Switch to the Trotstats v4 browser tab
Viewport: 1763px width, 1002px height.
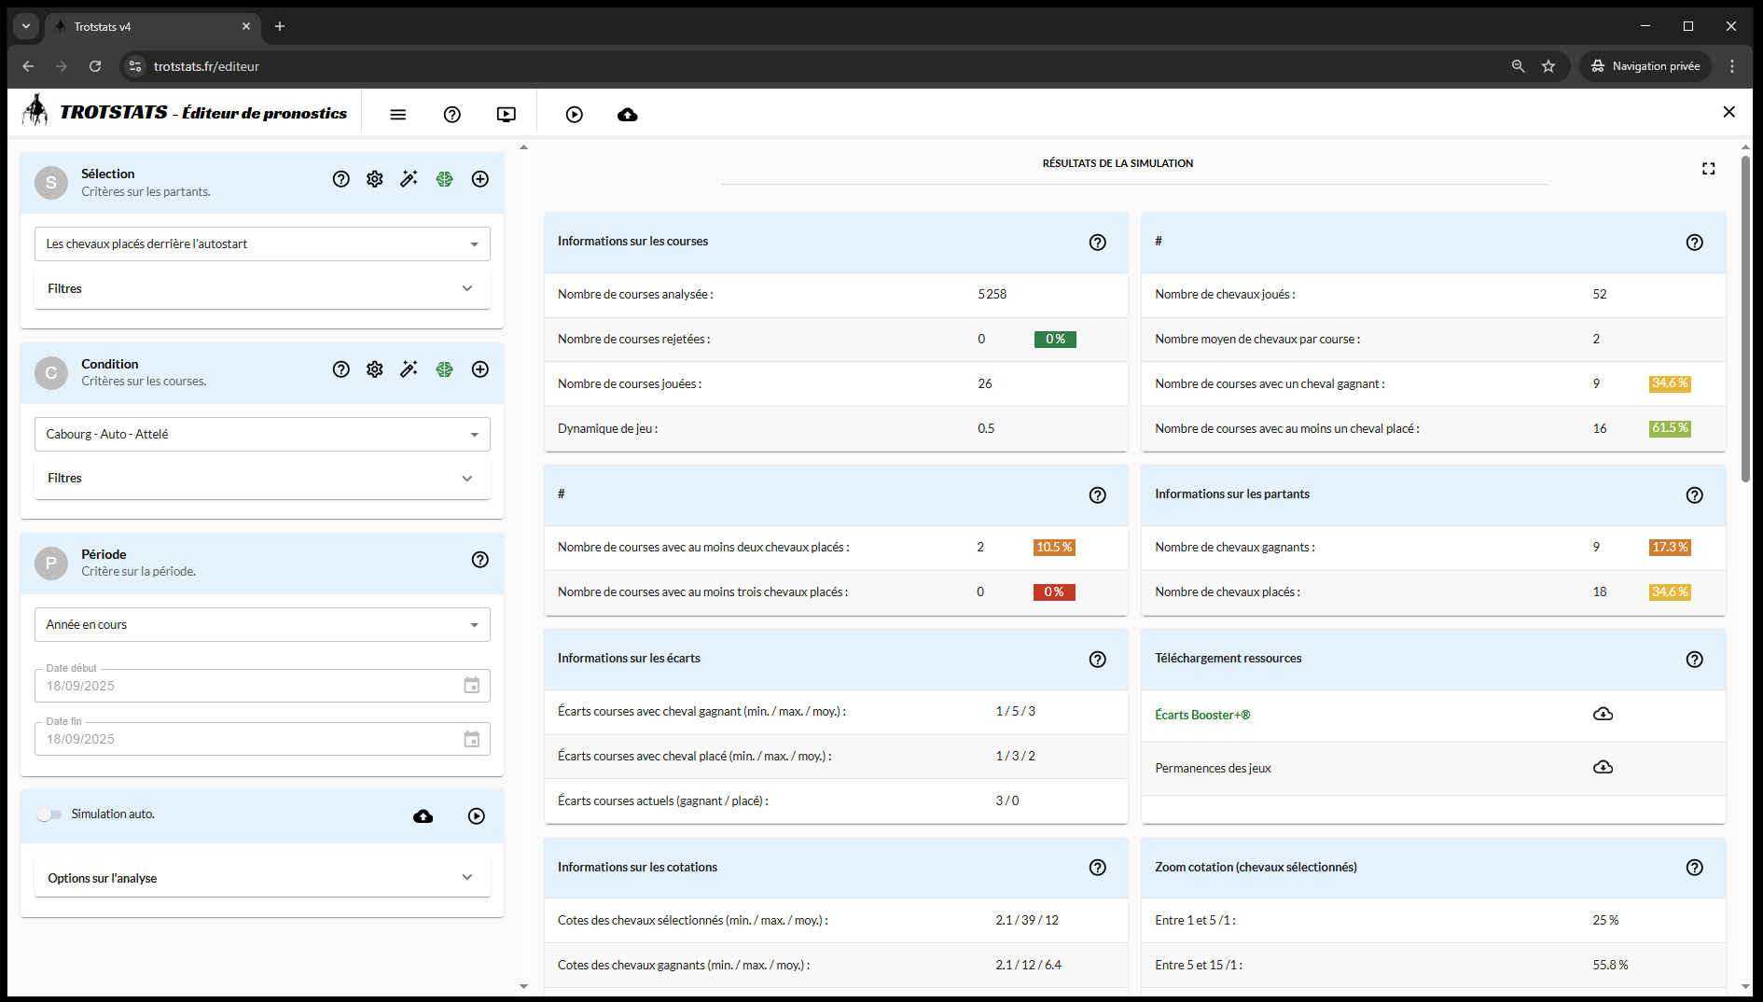tap(149, 26)
